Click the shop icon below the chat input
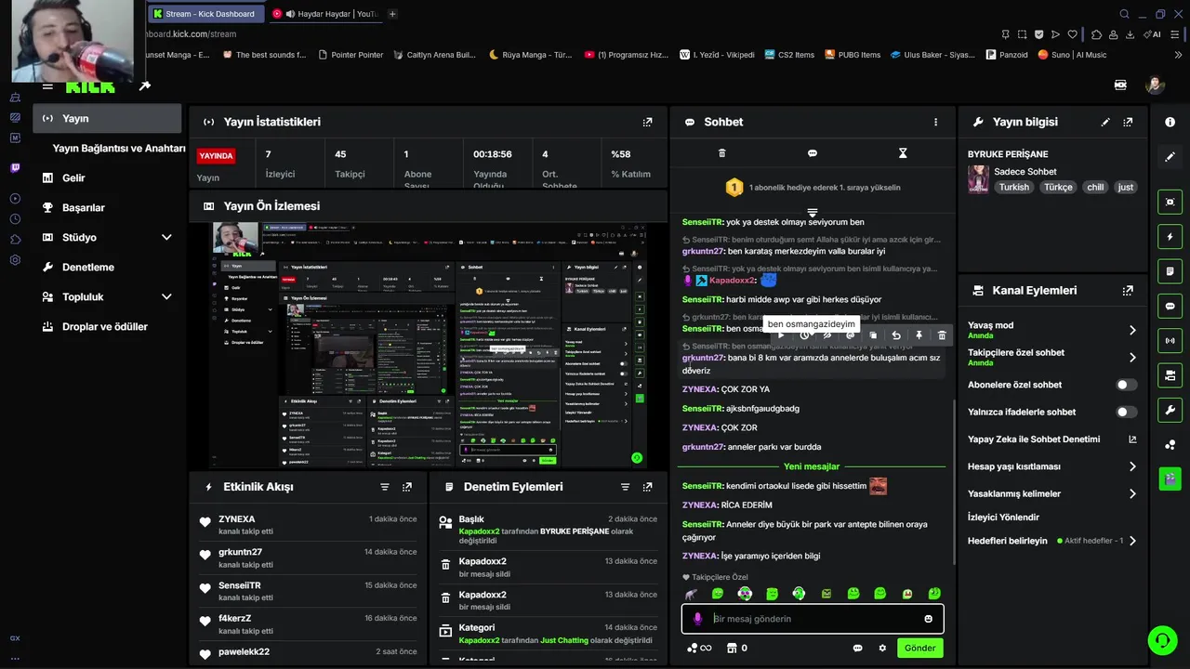Screen dimensions: 1190x669 pos(732,649)
